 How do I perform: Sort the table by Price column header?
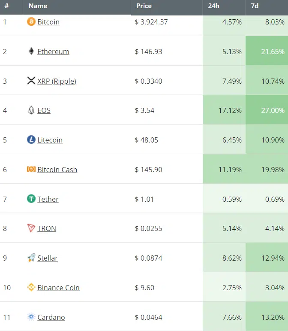coord(144,6)
